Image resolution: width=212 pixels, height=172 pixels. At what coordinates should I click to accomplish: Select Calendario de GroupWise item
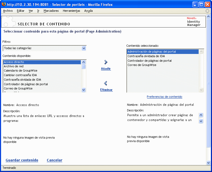(42, 71)
